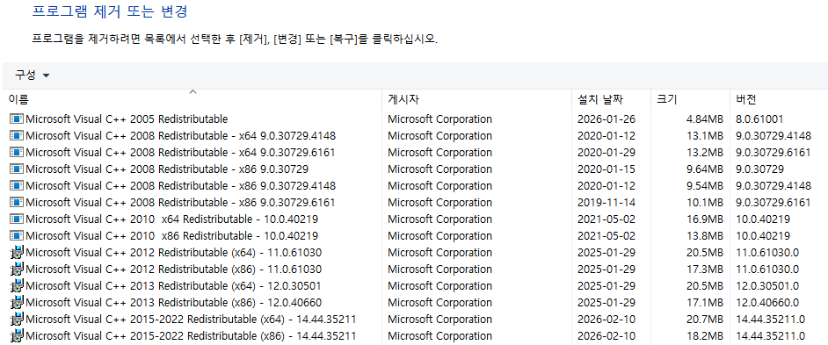Click size value 13.2MB
828x345 pixels.
point(704,153)
